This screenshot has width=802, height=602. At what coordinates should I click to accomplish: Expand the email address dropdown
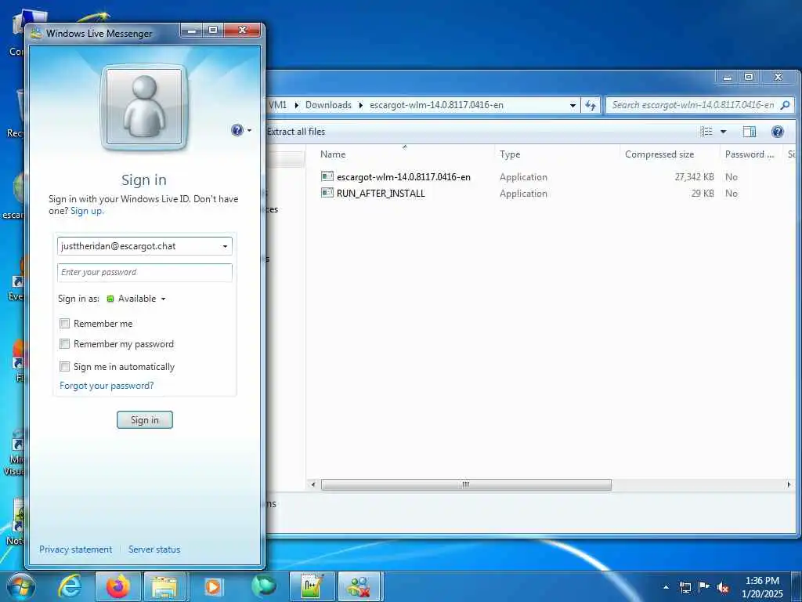225,246
